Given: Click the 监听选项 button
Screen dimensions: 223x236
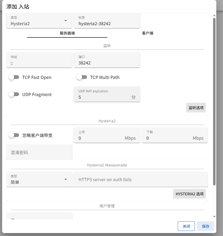Looking at the screenshot, I should pos(196,108).
